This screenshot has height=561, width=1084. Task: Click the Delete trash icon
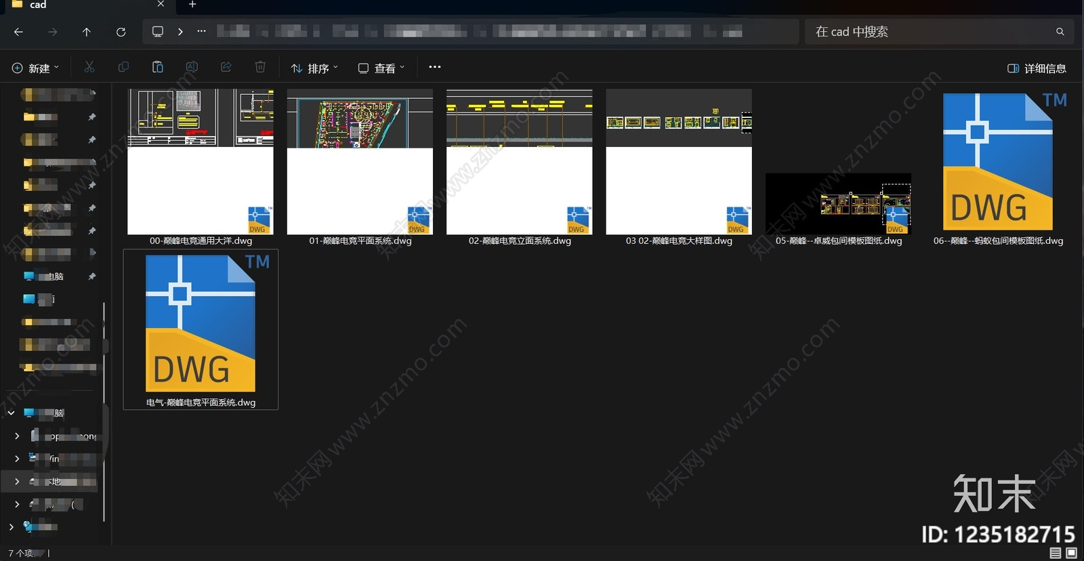click(x=260, y=67)
